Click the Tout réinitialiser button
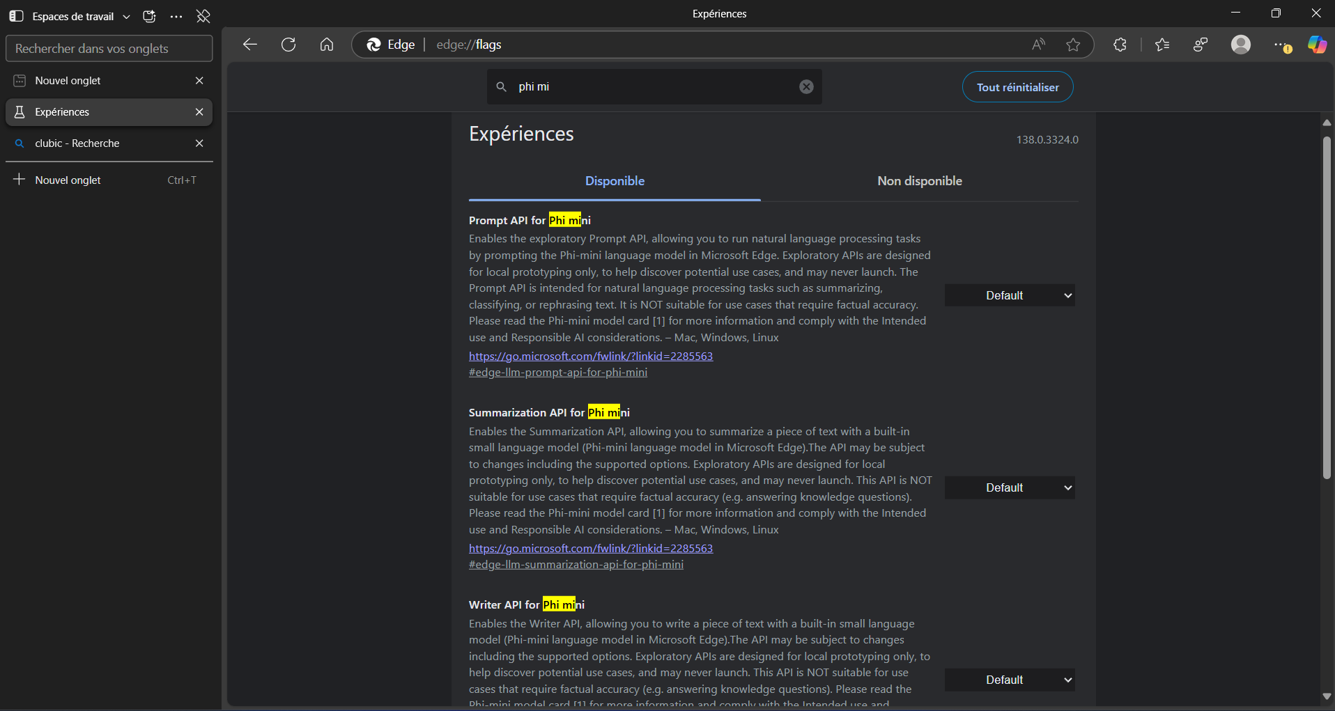Image resolution: width=1335 pixels, height=711 pixels. point(1017,87)
